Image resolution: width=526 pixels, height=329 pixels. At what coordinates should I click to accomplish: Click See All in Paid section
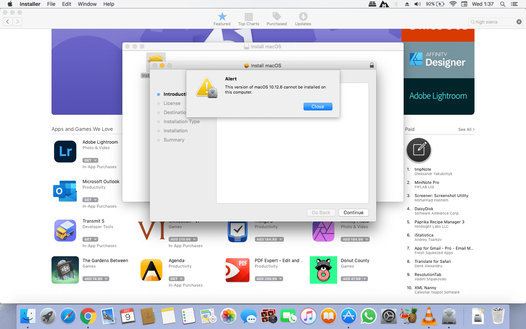[466, 129]
